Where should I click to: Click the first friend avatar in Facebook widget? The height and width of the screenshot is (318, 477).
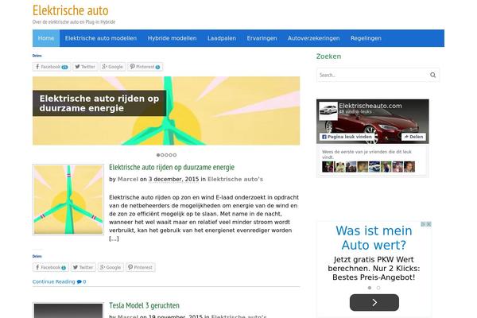(x=328, y=167)
